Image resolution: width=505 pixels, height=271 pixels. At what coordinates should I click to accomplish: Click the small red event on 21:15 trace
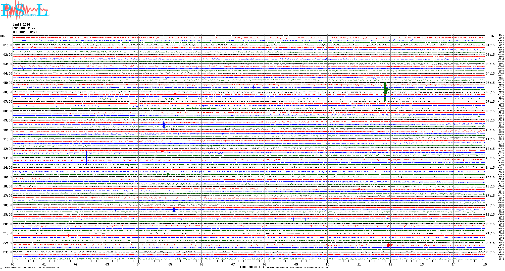(68, 235)
